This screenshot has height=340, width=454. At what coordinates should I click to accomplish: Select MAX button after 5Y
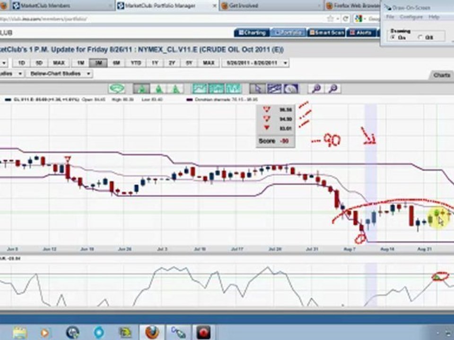pos(209,63)
